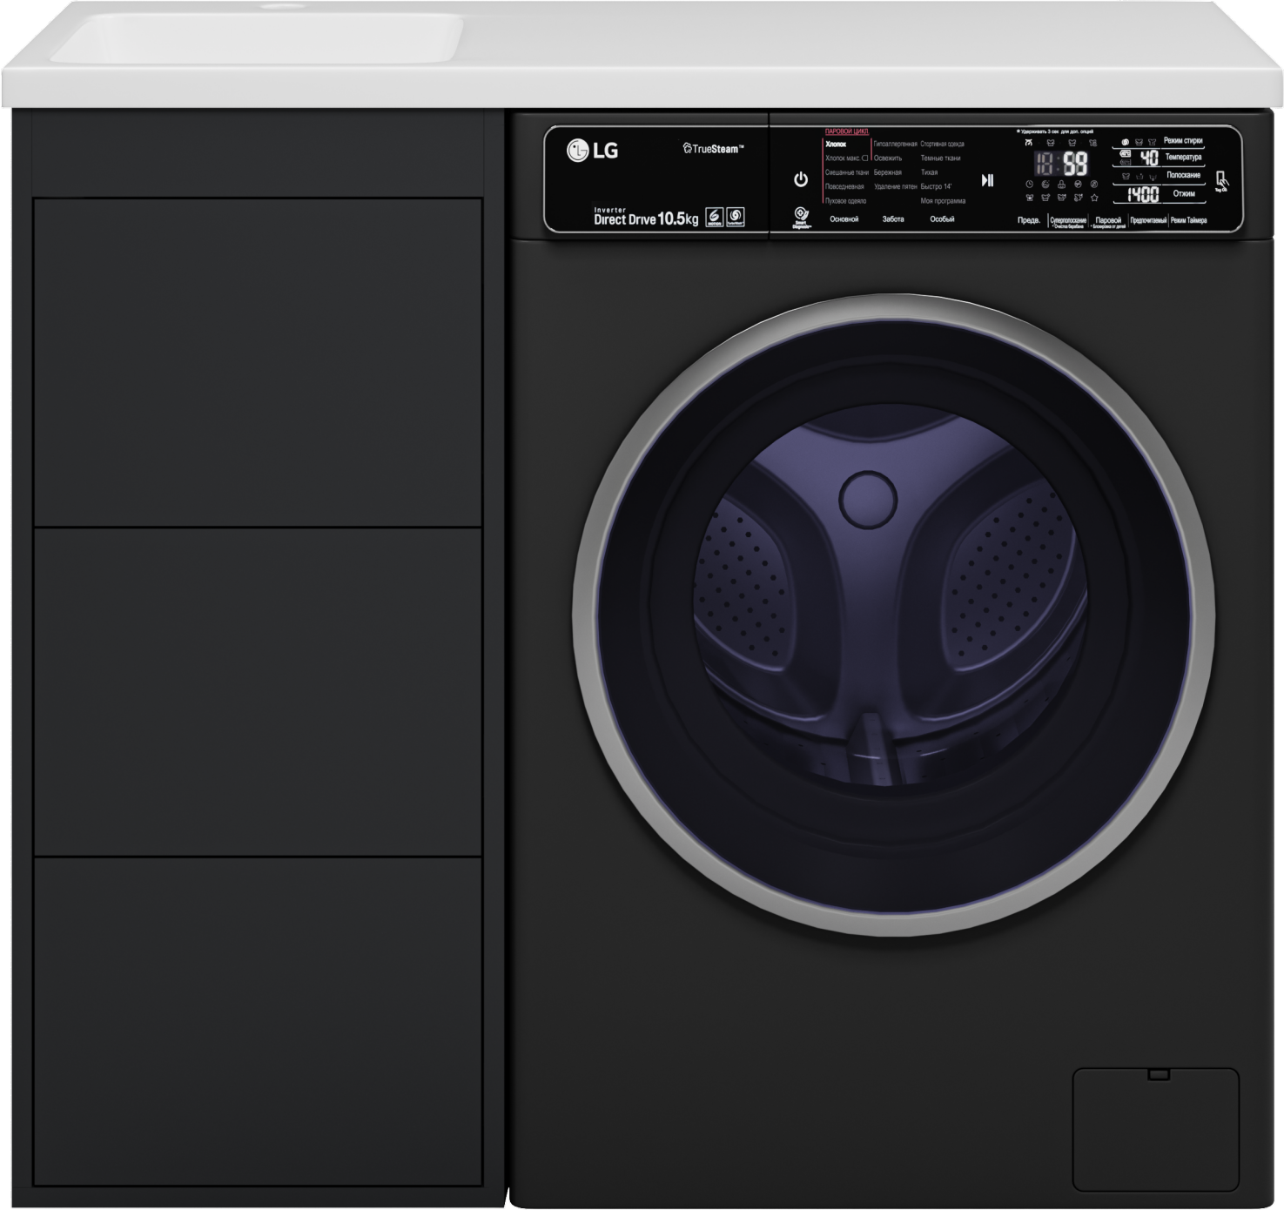Change the Полоскание rinse setting
Viewport: 1284px width, 1210px height.
click(x=1183, y=175)
